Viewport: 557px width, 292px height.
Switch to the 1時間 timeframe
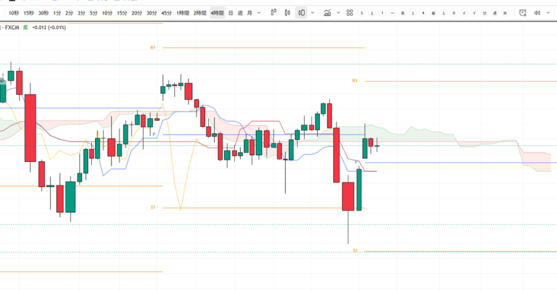click(x=183, y=12)
